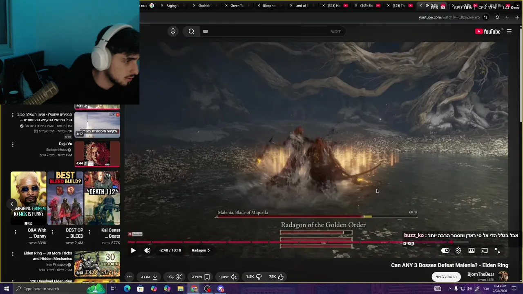Open BEST BLEED BUILD short
Viewport: 523px width, 294px height.
click(65, 198)
